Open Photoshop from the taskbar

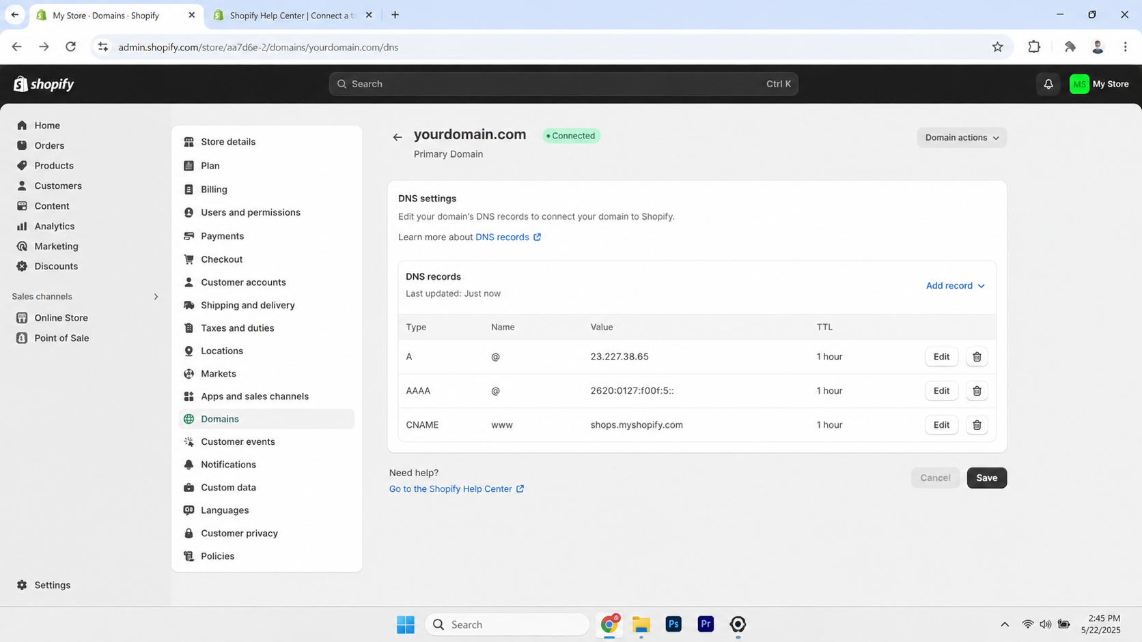pos(673,624)
